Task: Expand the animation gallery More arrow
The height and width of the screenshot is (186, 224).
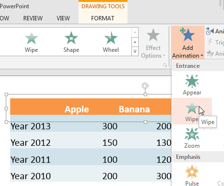Action: (x=135, y=51)
